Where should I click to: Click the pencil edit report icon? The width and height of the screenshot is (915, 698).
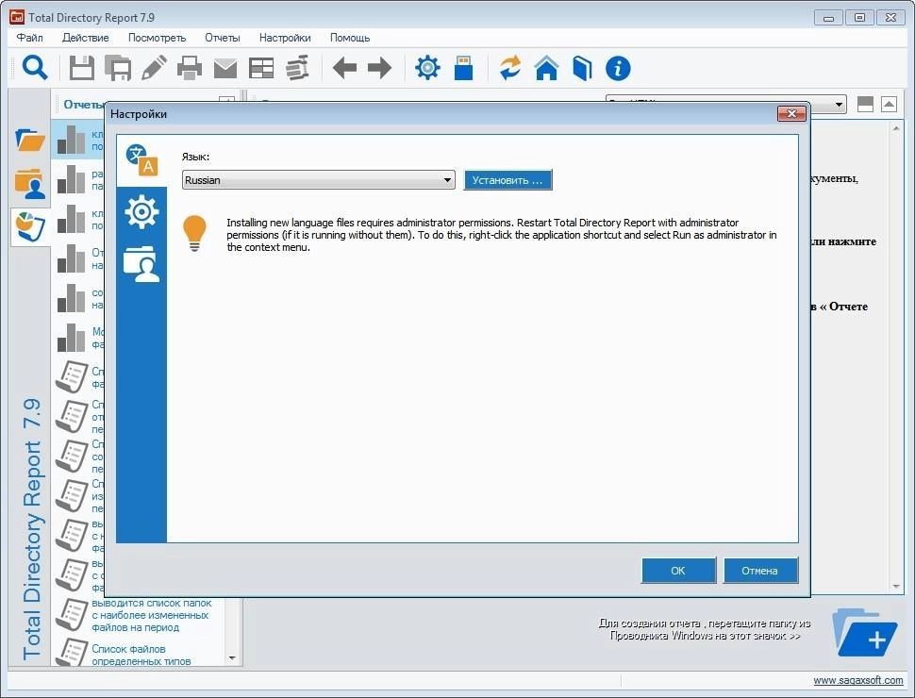click(154, 68)
